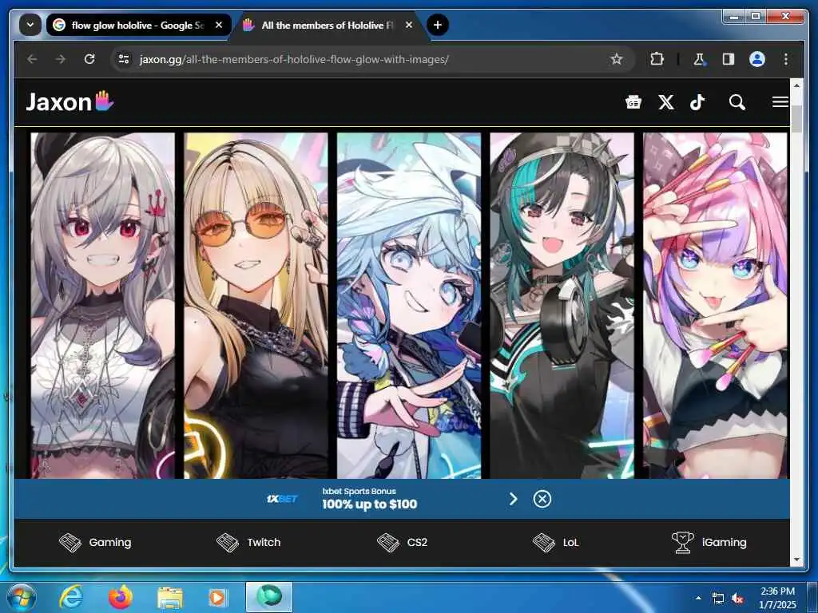Close the flow glow hololive Google tab
818x613 pixels.
tap(219, 25)
